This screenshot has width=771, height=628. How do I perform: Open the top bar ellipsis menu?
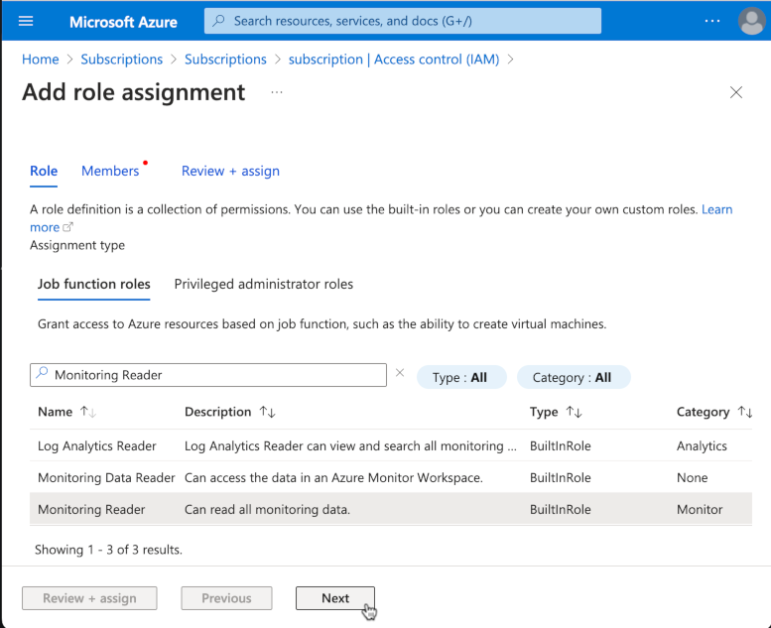[x=711, y=21]
